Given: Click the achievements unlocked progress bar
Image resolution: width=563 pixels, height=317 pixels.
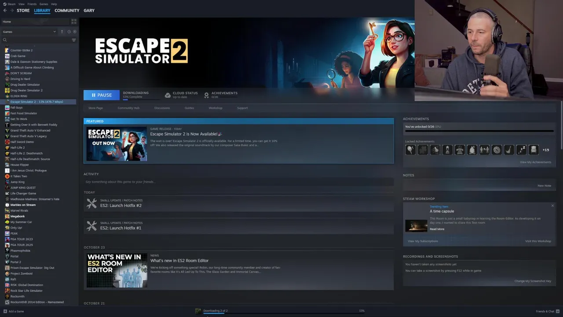Looking at the screenshot, I should pos(479,131).
